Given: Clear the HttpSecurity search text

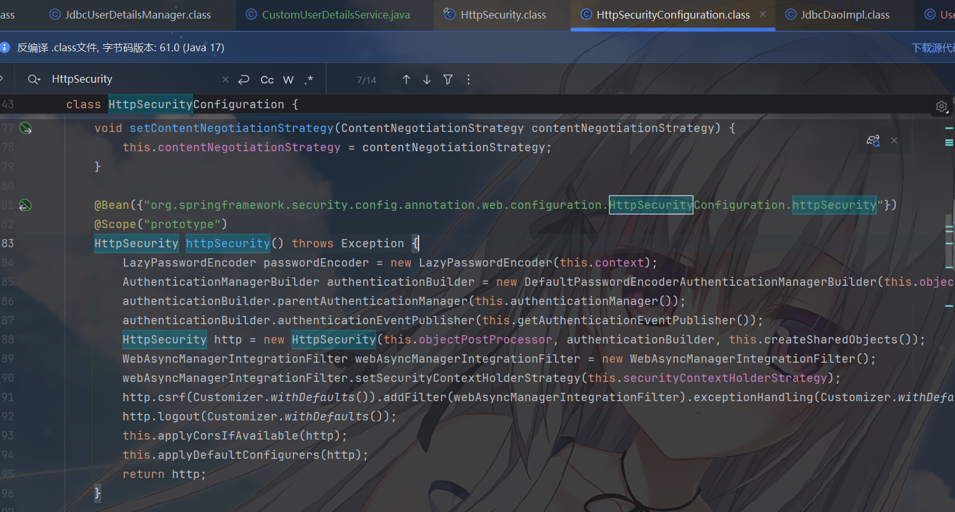Looking at the screenshot, I should tap(225, 79).
